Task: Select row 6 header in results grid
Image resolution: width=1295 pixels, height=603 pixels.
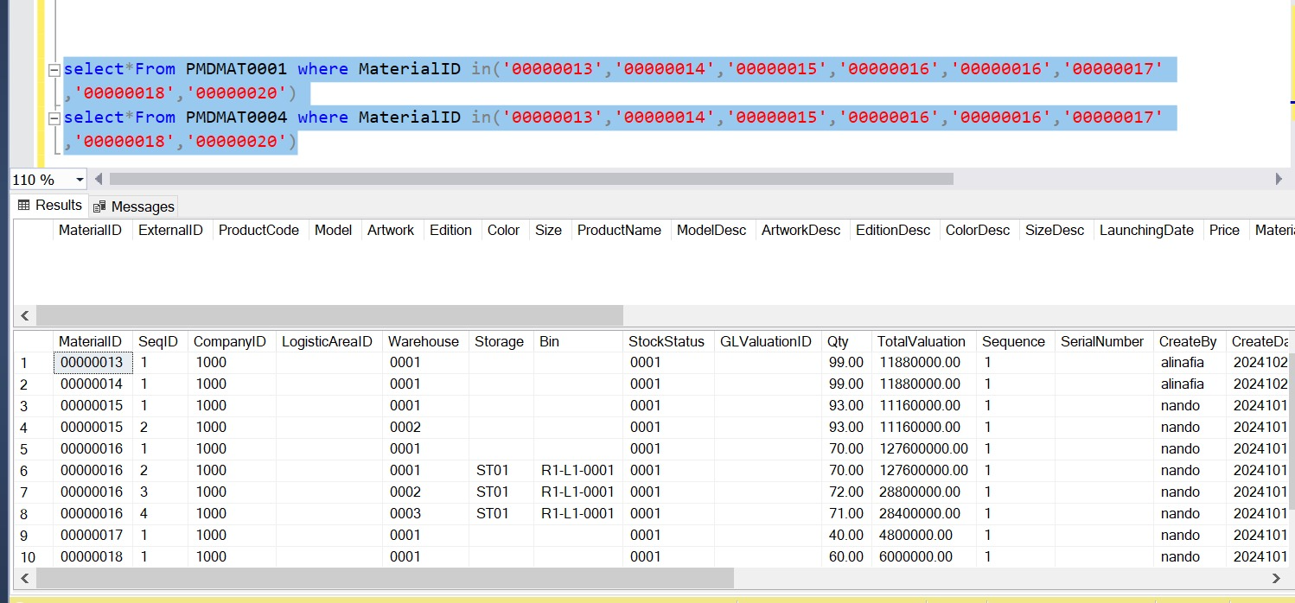Action: click(33, 471)
